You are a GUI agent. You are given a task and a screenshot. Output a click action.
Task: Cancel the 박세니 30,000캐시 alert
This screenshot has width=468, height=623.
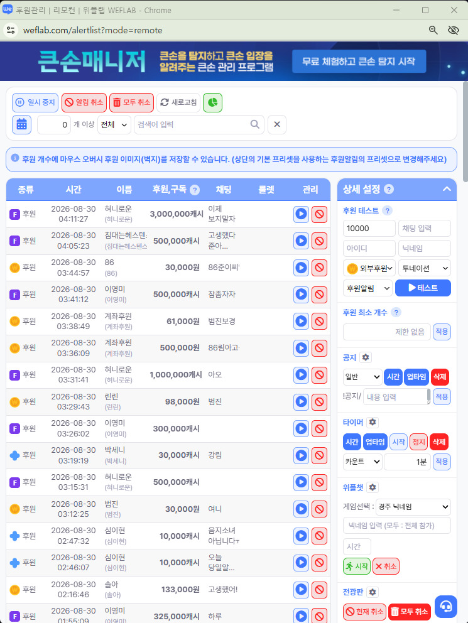click(319, 455)
